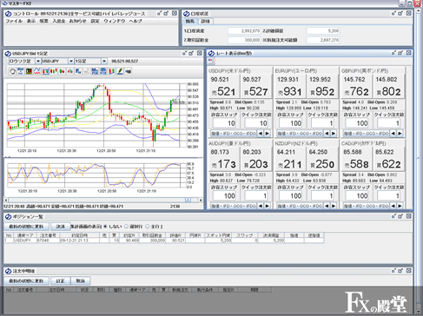The image size is (423, 316).
Task: Click the green monitor icon in chart toolbar
Action: [x=29, y=71]
